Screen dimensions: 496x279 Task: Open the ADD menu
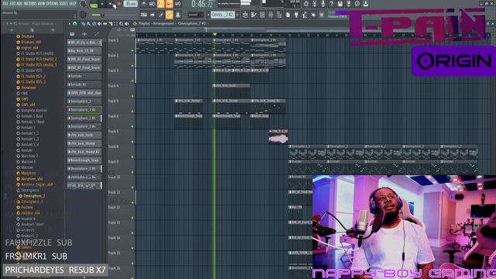coord(19,3)
